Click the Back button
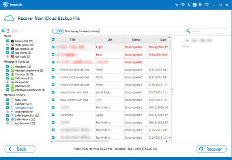The image size is (232, 160). [x=20, y=149]
